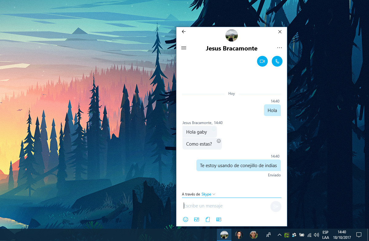Open the three-dots more options
The width and height of the screenshot is (369, 241).
click(x=279, y=48)
